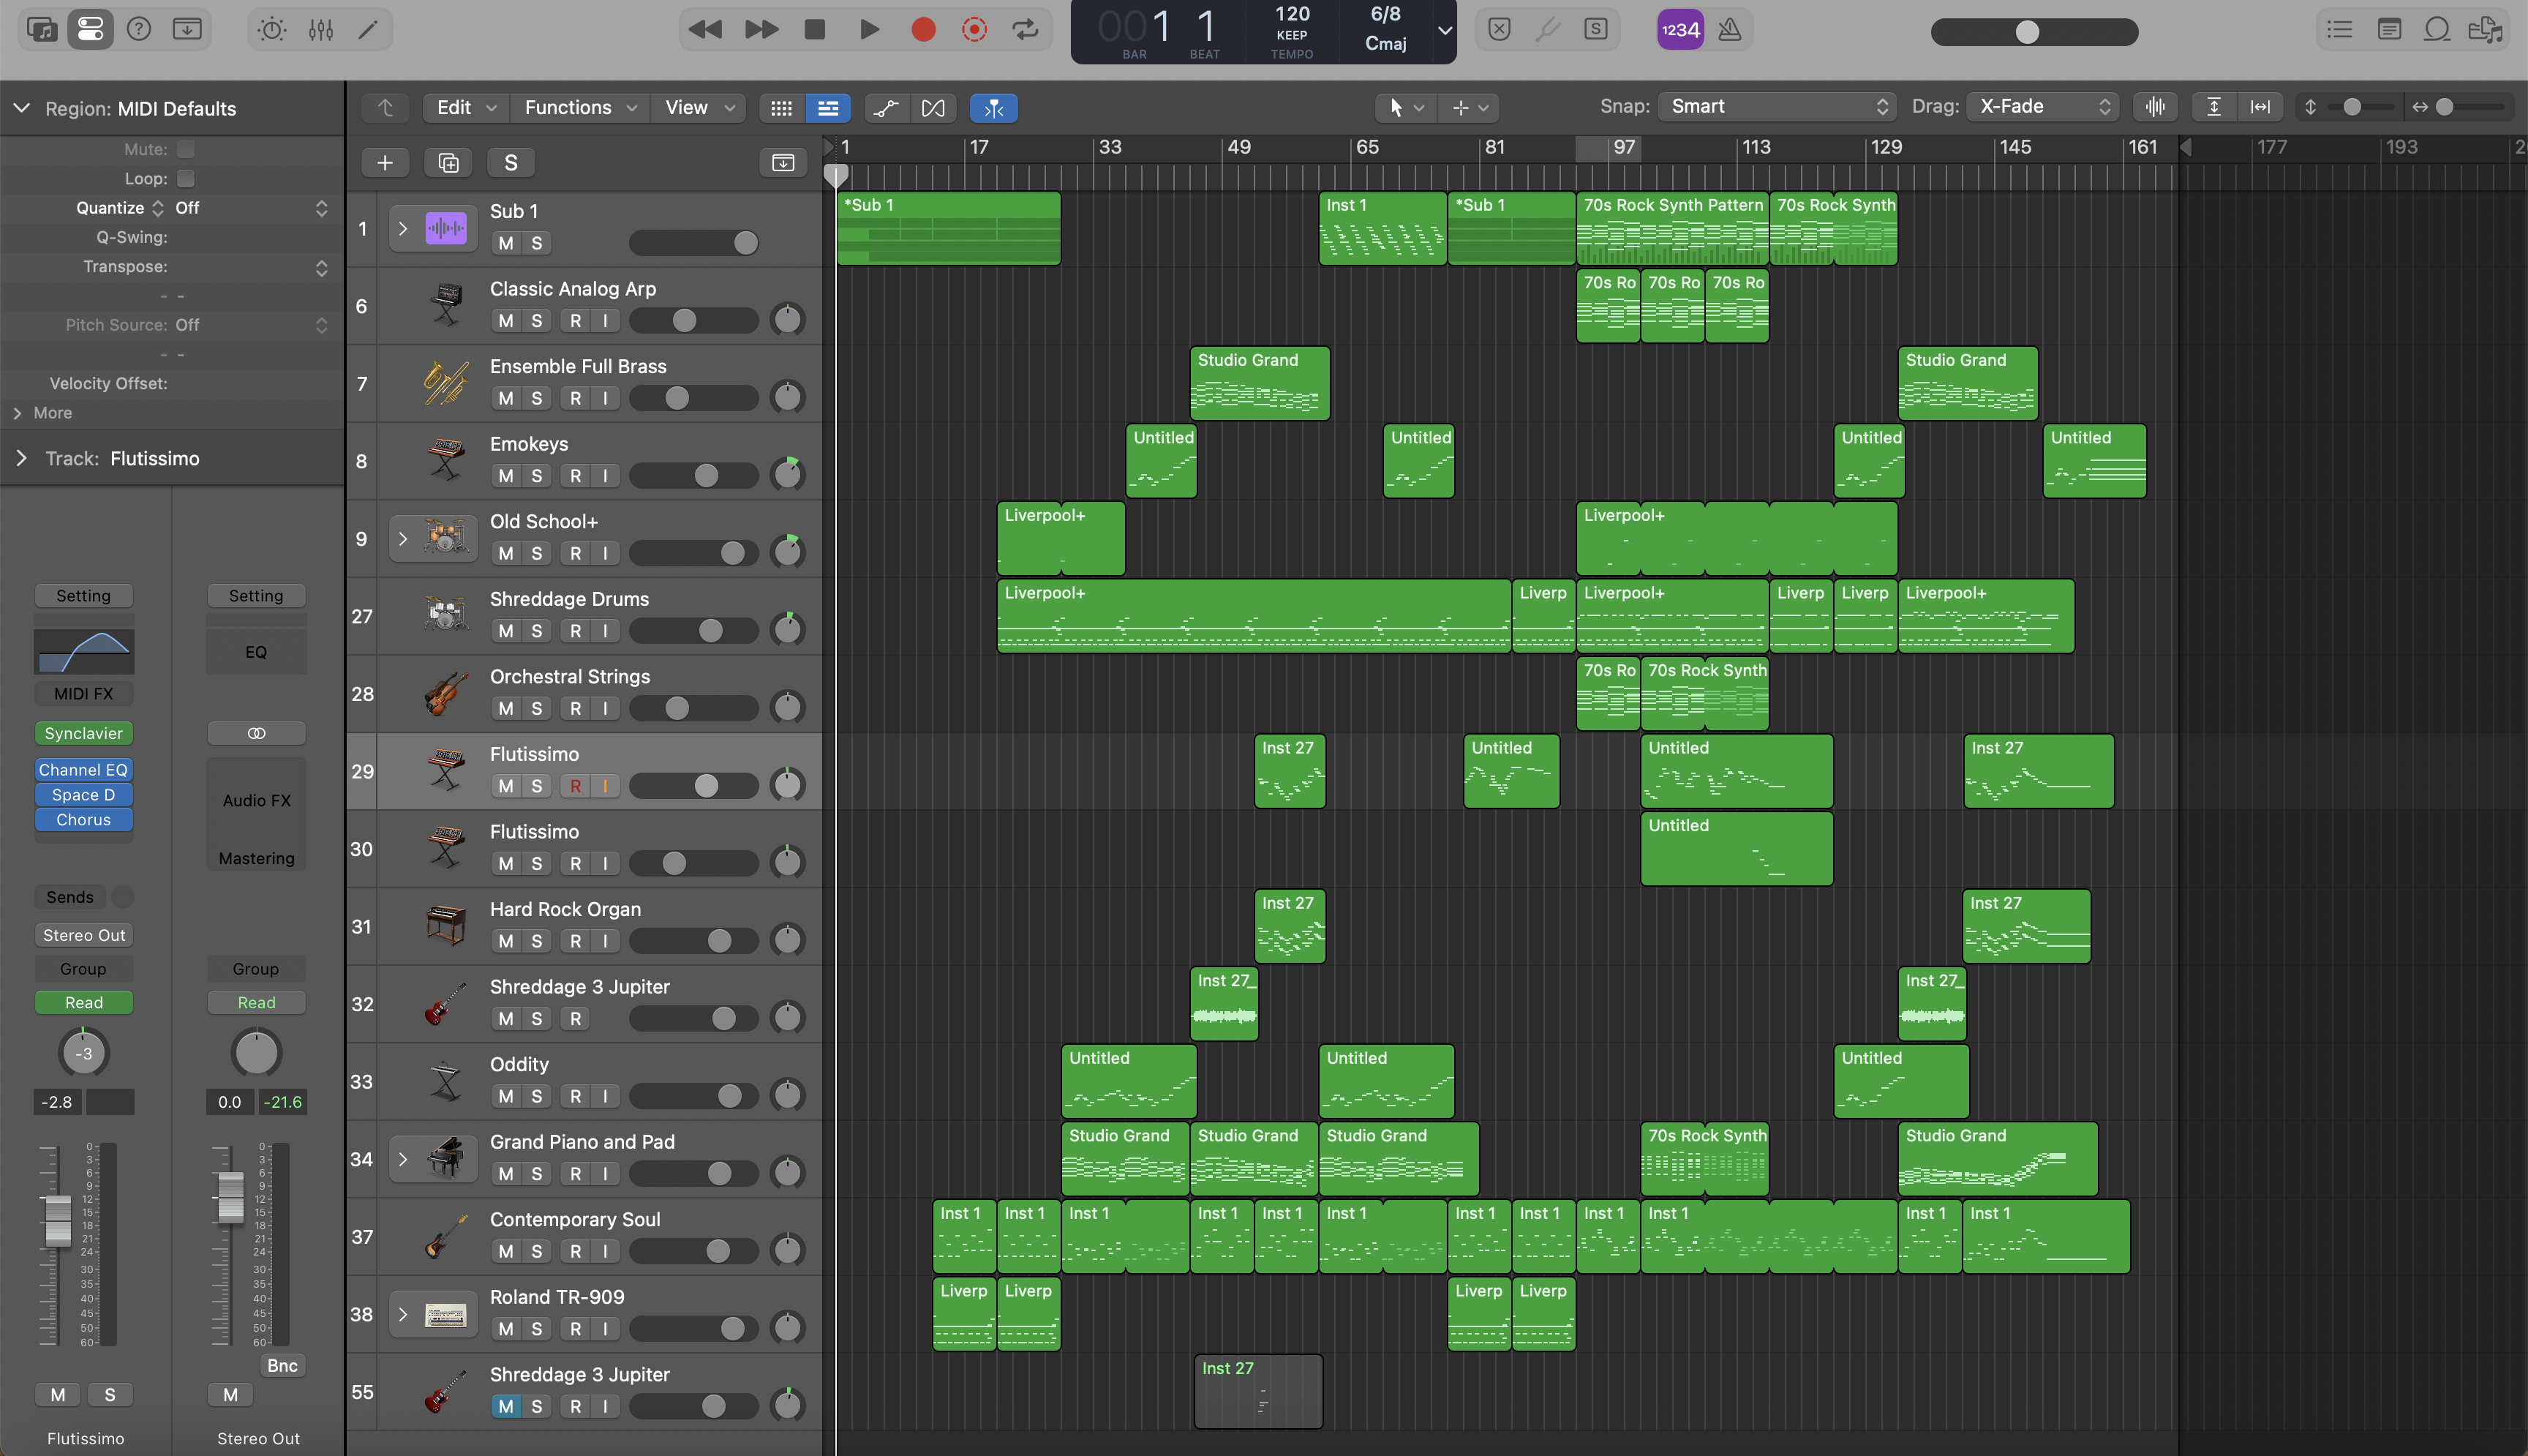Enable the region Mute checkbox

(186, 150)
